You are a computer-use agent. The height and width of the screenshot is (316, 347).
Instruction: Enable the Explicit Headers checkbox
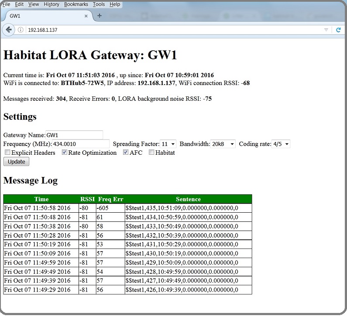(x=7, y=153)
